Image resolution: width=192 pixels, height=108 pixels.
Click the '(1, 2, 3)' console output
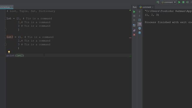coord(152,15)
